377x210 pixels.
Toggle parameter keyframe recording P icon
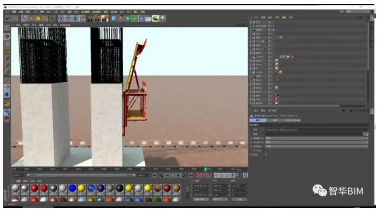point(233,175)
